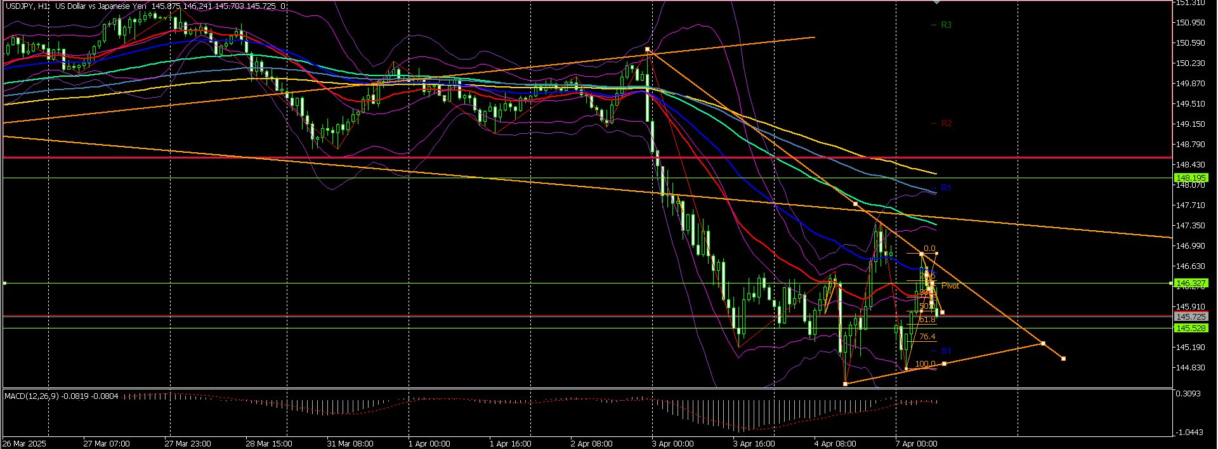Select the trendline endpoint handle at far right
The height and width of the screenshot is (449, 1218).
click(1063, 359)
